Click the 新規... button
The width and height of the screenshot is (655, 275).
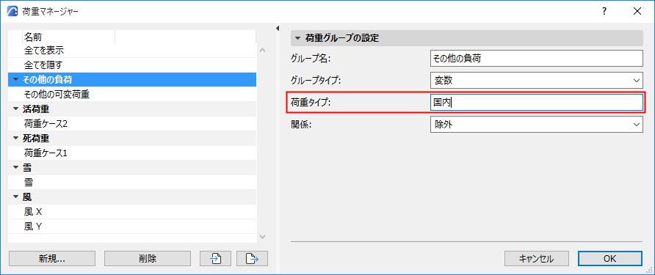pyautogui.click(x=52, y=259)
